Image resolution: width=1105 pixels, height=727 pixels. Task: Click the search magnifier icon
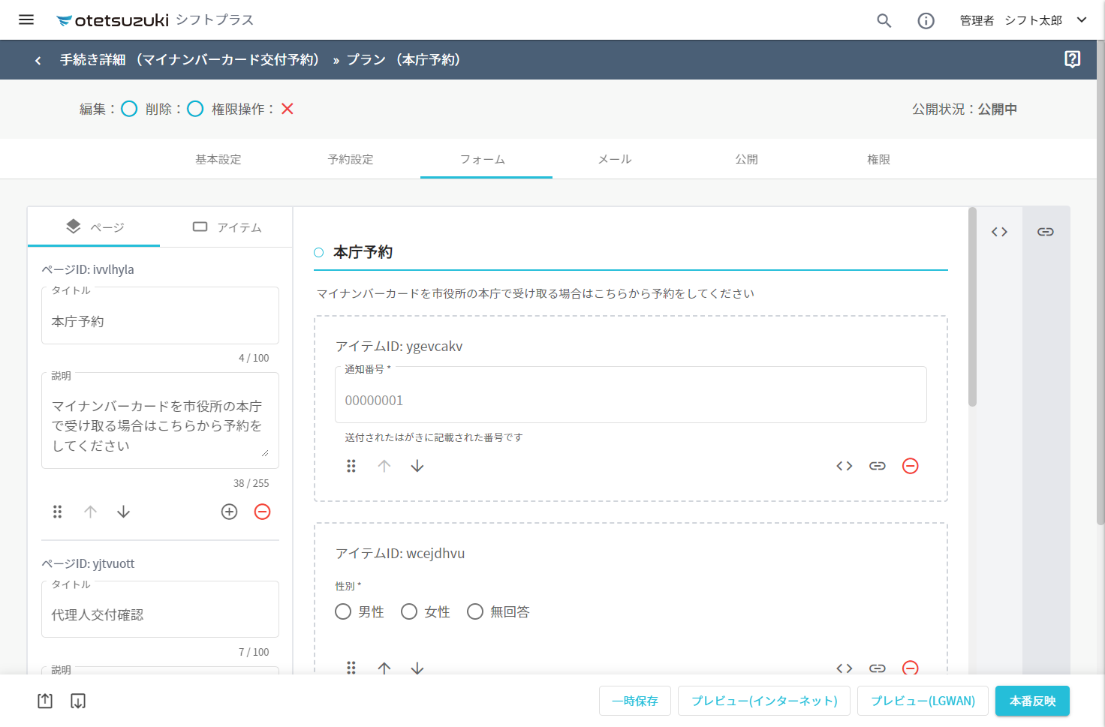click(884, 20)
